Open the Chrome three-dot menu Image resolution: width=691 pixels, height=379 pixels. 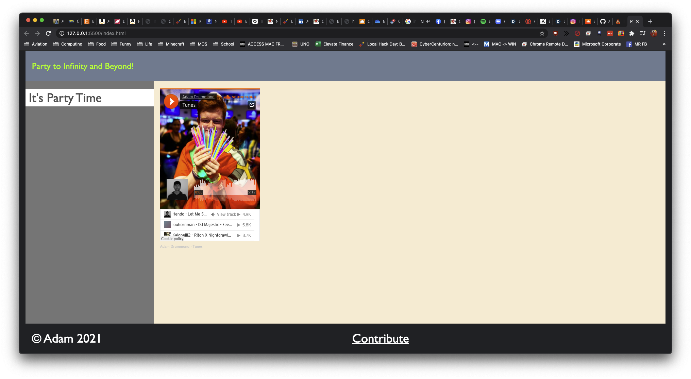coord(664,33)
